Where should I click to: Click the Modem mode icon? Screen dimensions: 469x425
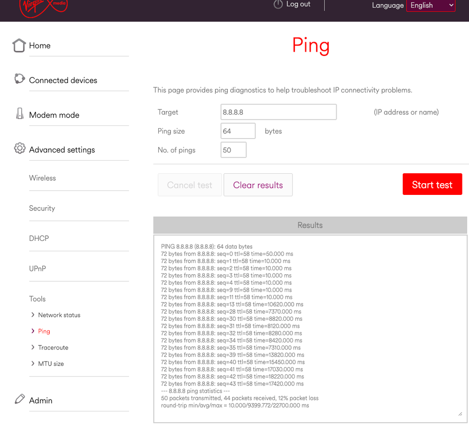pyautogui.click(x=20, y=114)
